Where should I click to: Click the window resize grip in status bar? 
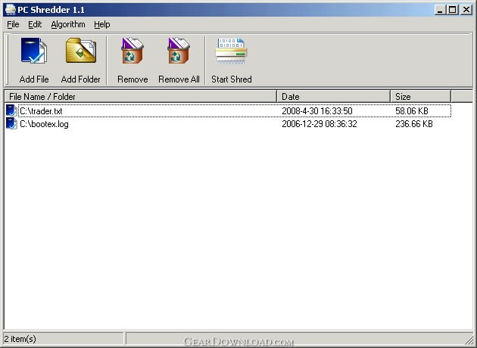pos(469,340)
